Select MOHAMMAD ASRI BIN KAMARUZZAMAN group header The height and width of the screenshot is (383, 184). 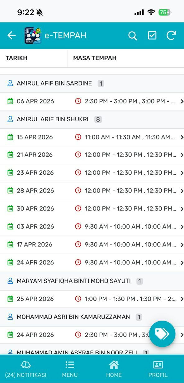[92, 317]
